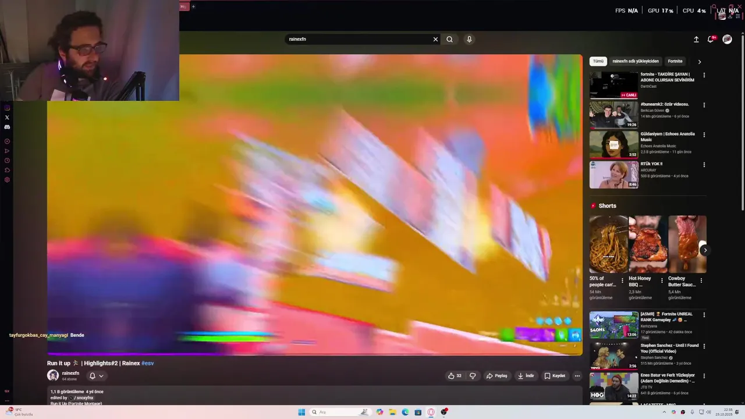
Task: Click the Kaydet save button
Action: tap(555, 376)
